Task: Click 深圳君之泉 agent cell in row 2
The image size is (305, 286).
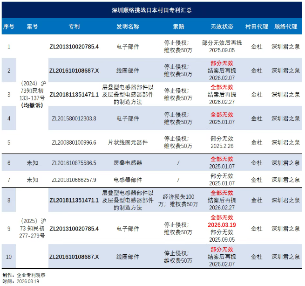Action: click(x=286, y=70)
